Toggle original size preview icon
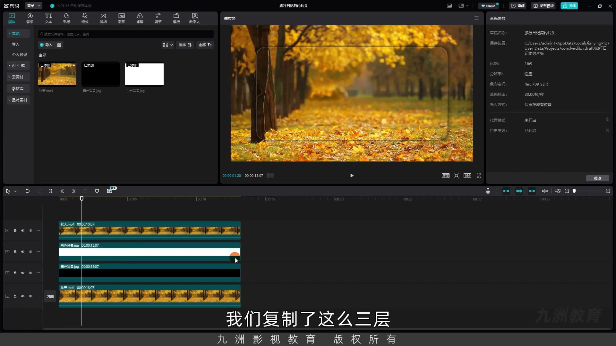Viewport: 616px width, 346px height. [445, 176]
